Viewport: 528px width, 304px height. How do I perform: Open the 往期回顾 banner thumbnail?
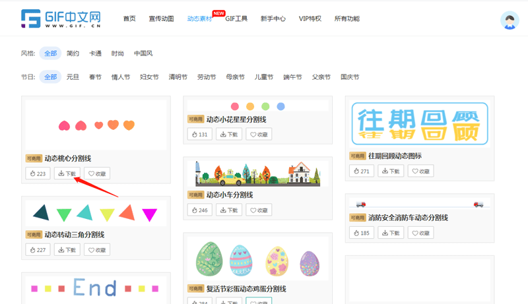tap(420, 123)
